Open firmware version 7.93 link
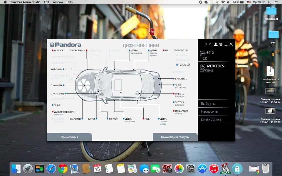 coord(205,58)
